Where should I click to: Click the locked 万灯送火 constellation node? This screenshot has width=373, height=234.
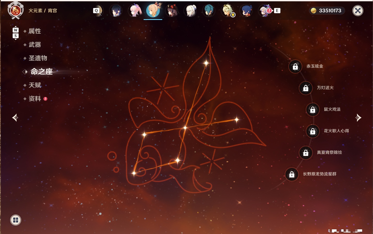(306, 88)
